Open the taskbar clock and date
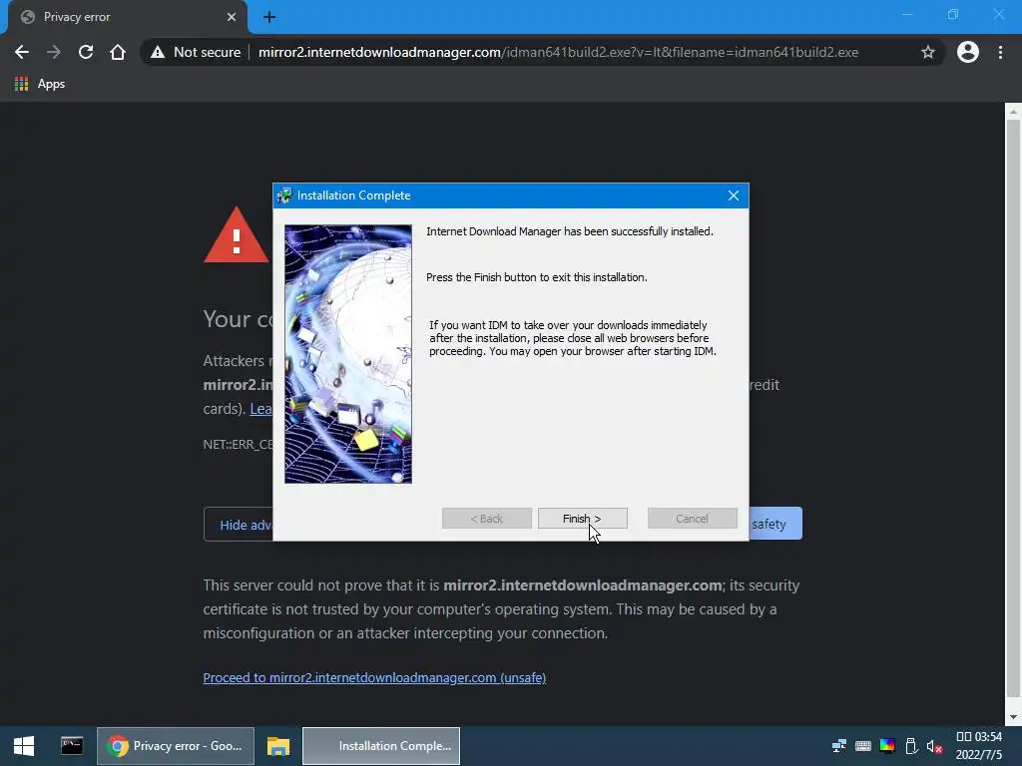This screenshot has width=1022, height=766. pyautogui.click(x=978, y=746)
